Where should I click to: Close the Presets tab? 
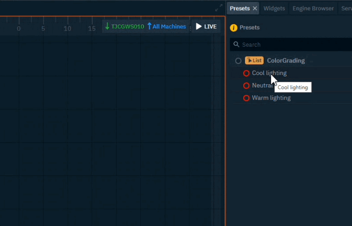pyautogui.click(x=255, y=8)
